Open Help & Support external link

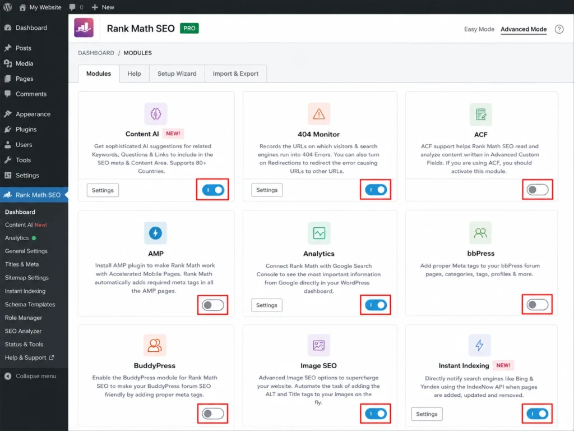[x=29, y=357]
